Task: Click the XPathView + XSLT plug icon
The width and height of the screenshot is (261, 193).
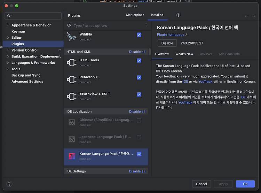Action: pyautogui.click(x=72, y=96)
